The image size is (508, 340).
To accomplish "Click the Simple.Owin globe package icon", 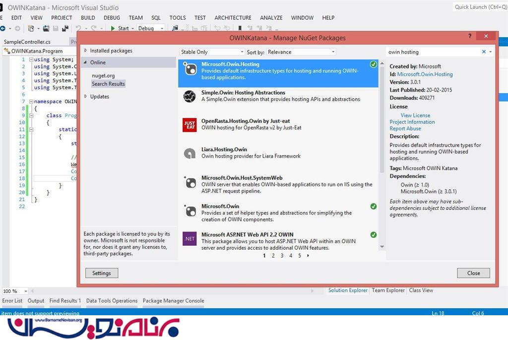I will (x=190, y=97).
